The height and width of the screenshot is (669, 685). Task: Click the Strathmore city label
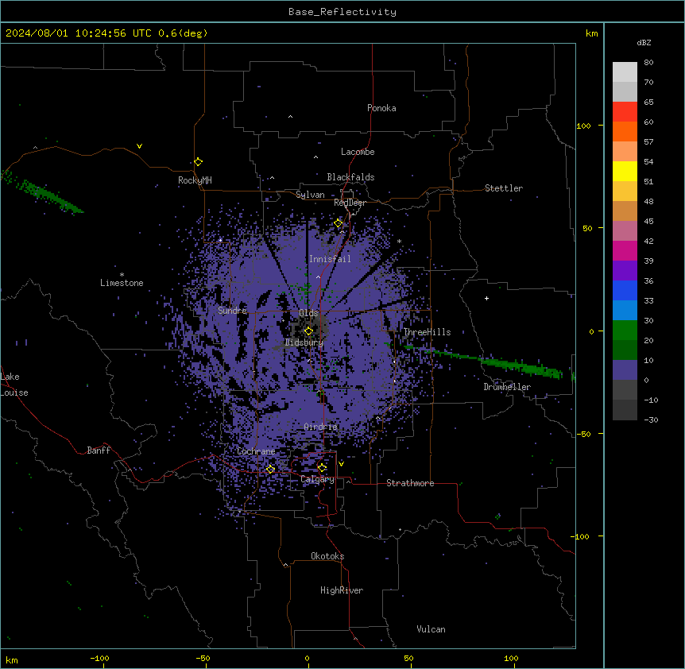click(410, 483)
